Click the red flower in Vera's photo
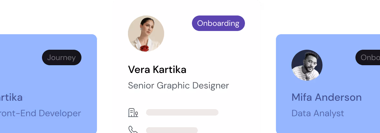 point(144,48)
